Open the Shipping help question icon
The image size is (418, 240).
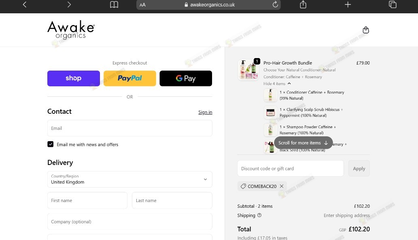tap(259, 215)
